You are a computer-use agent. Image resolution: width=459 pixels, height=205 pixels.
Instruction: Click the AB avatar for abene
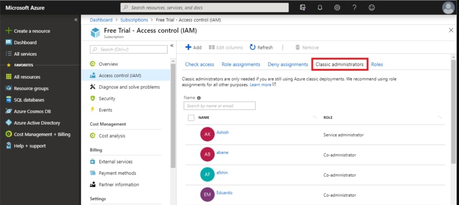click(207, 154)
